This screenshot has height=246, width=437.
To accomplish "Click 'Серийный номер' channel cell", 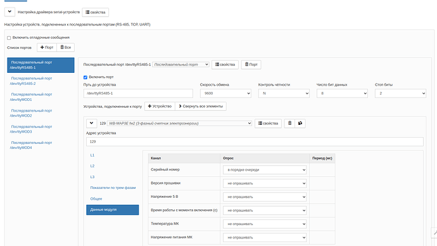I will point(184,169).
